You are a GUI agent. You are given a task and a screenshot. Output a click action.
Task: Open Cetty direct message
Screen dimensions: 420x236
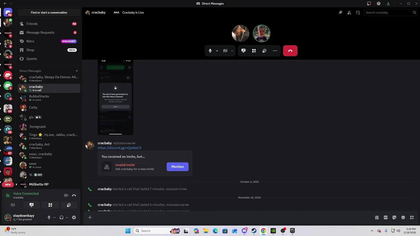coord(49,108)
